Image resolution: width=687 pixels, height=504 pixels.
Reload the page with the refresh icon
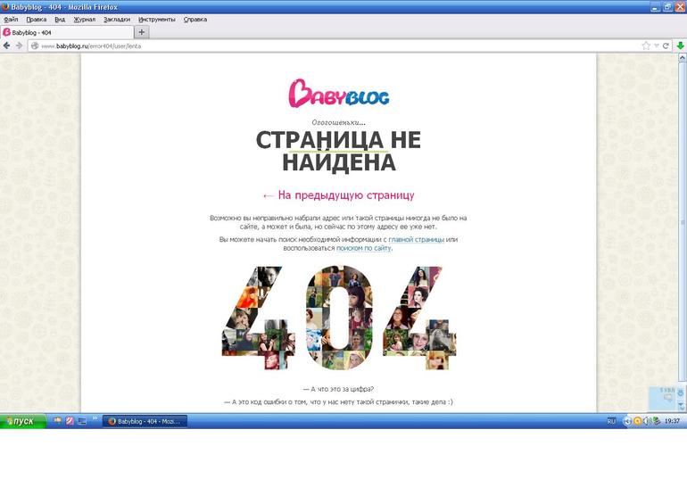(666, 45)
